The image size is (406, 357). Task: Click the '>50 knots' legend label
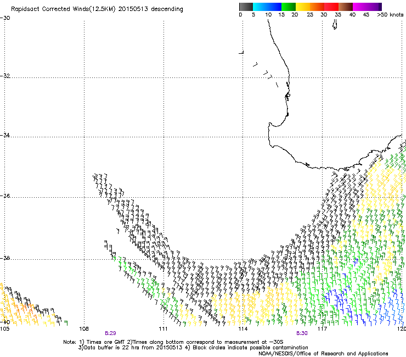pyautogui.click(x=390, y=15)
